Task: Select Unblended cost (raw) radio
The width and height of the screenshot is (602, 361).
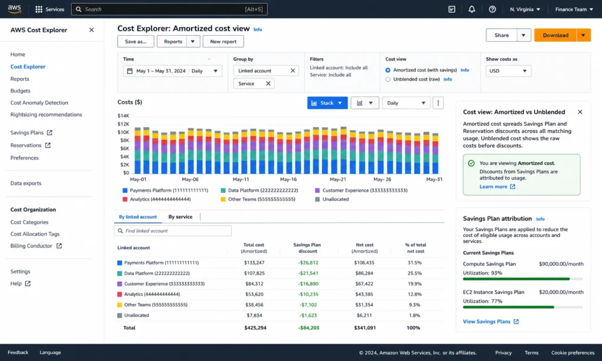Action: (388, 79)
